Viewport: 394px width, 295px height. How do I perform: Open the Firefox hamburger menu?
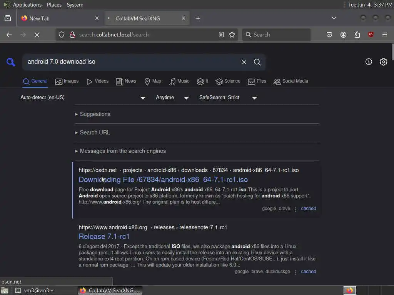tap(385, 35)
